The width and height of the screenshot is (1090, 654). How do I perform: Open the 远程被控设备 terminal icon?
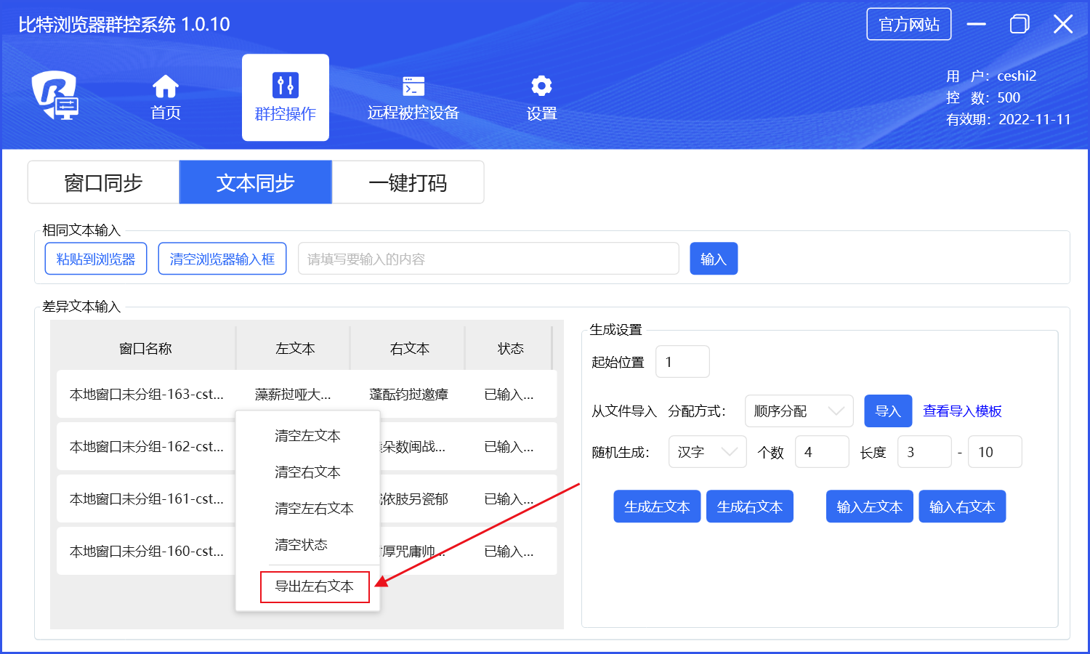[413, 86]
